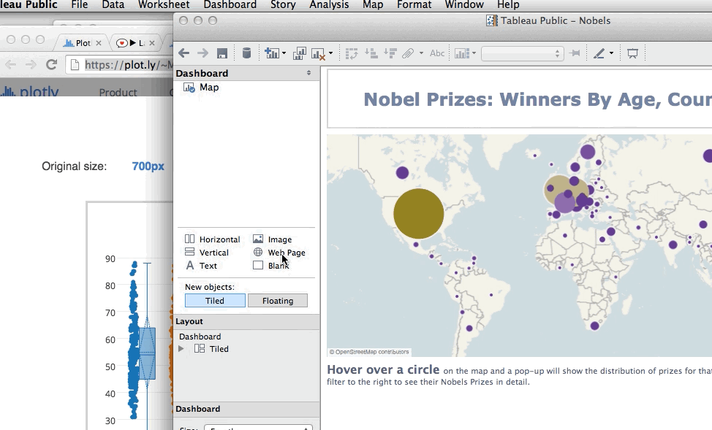Click the duplicate sheet icon
712x430 pixels.
(x=299, y=53)
